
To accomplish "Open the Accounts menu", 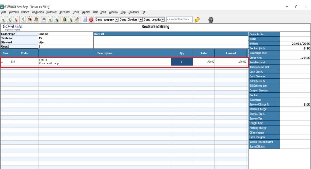I will pyautogui.click(x=64, y=12).
